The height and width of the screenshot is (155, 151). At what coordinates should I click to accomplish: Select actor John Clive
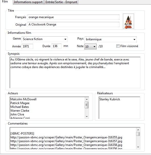pos(17,114)
